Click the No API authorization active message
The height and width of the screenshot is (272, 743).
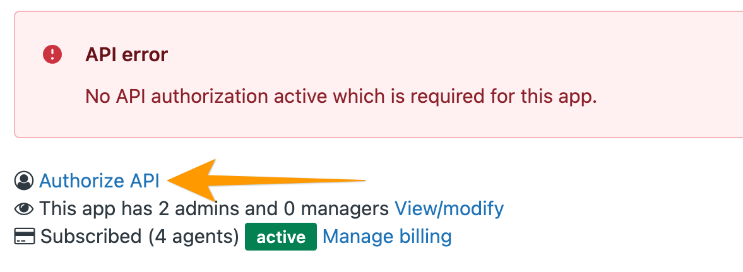[341, 97]
